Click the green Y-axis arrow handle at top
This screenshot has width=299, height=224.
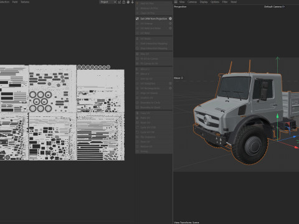pyautogui.click(x=277, y=58)
